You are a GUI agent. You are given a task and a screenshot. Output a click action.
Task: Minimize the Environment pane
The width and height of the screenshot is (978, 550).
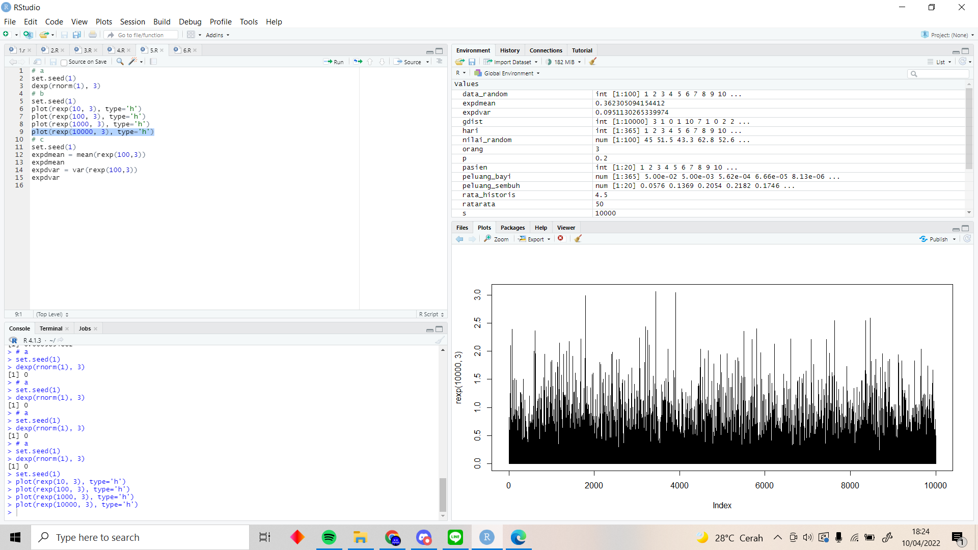(956, 51)
